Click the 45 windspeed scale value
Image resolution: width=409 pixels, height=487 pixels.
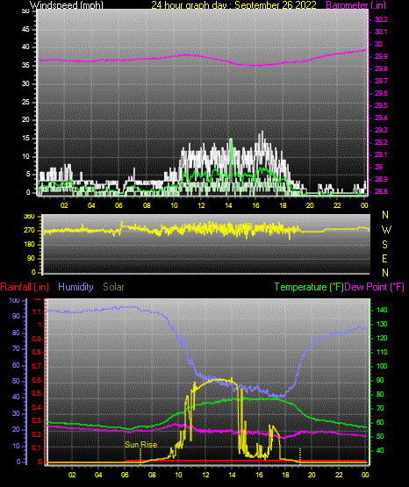25,29
